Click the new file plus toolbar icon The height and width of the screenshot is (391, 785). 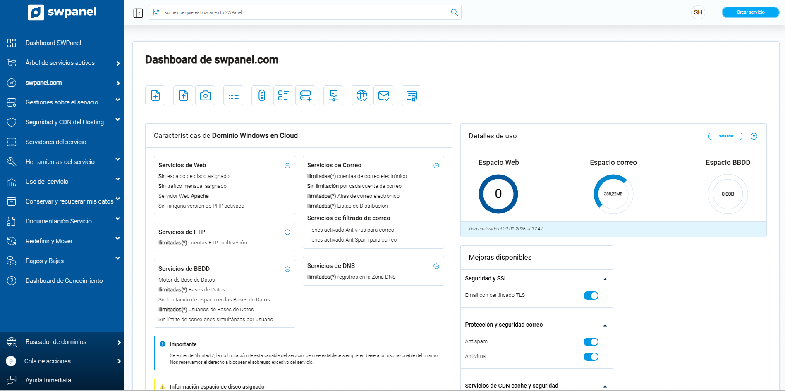155,96
